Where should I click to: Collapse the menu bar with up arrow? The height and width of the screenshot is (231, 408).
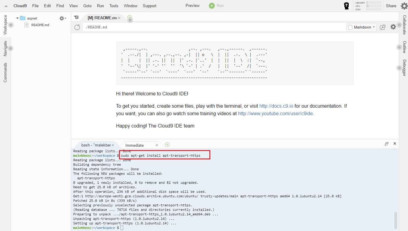[6, 6]
